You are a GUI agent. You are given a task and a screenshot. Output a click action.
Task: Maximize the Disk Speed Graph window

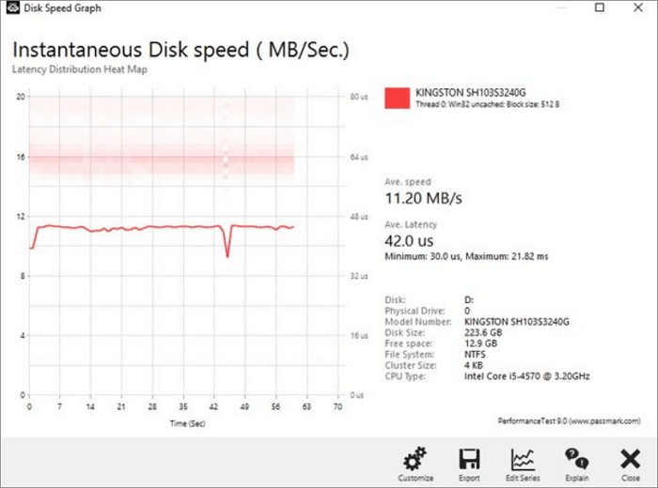tap(600, 8)
